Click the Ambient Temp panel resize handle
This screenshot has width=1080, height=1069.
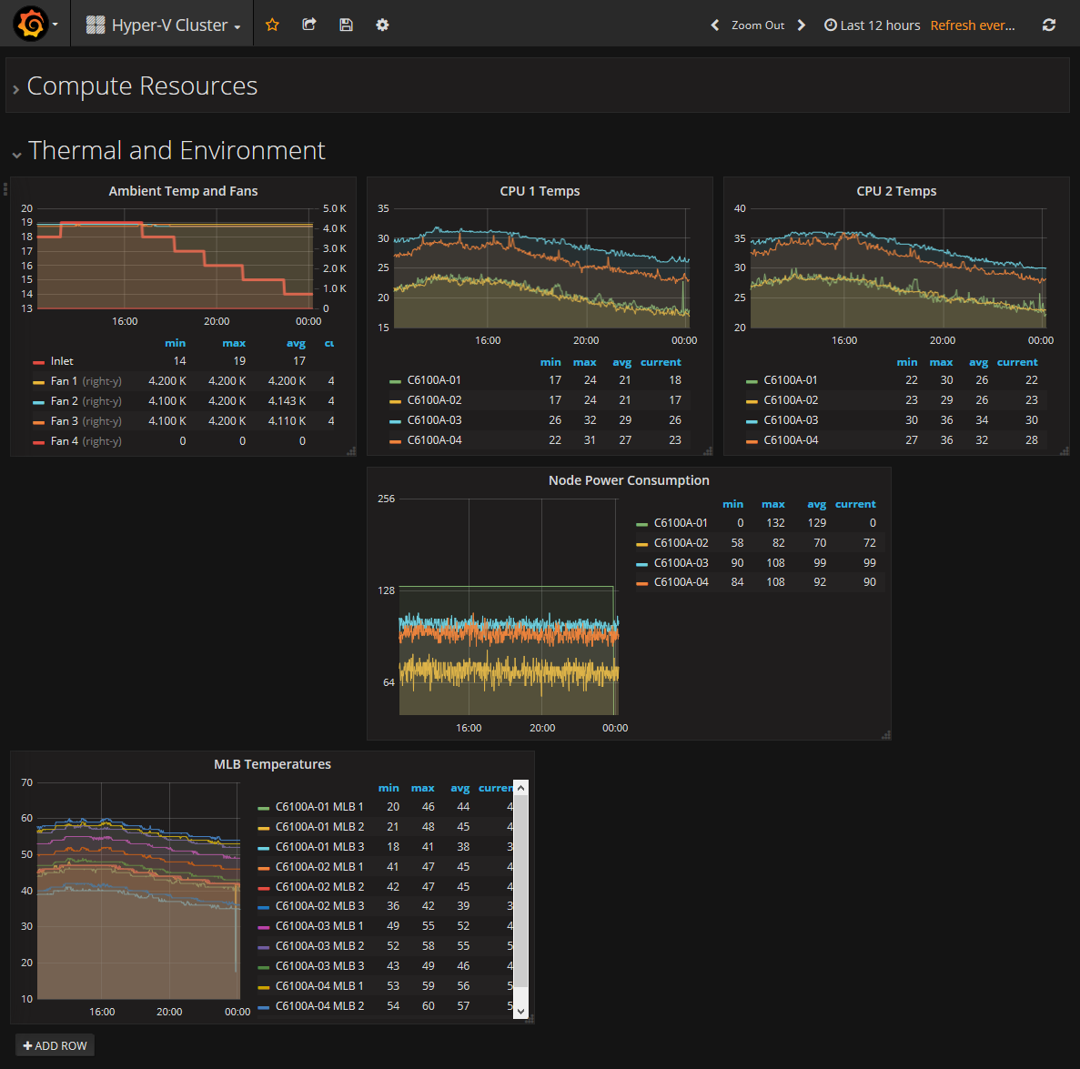351,451
